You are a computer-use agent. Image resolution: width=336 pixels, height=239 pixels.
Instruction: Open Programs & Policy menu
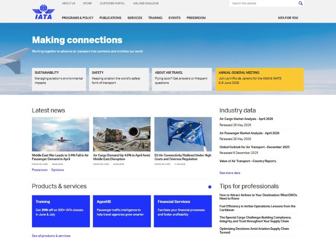78,18
